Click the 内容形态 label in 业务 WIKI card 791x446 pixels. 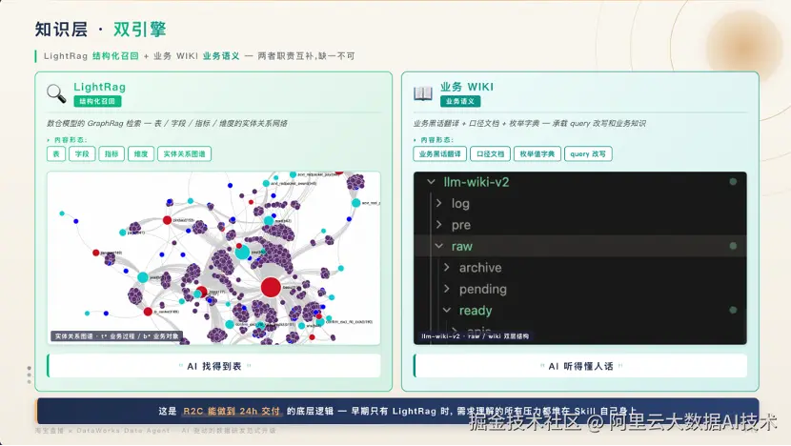(x=436, y=140)
